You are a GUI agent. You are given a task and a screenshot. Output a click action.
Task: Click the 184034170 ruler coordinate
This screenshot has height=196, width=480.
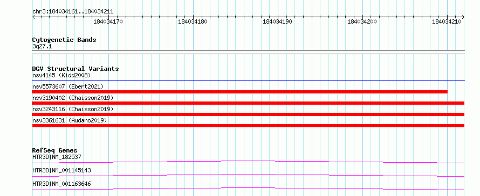click(108, 22)
